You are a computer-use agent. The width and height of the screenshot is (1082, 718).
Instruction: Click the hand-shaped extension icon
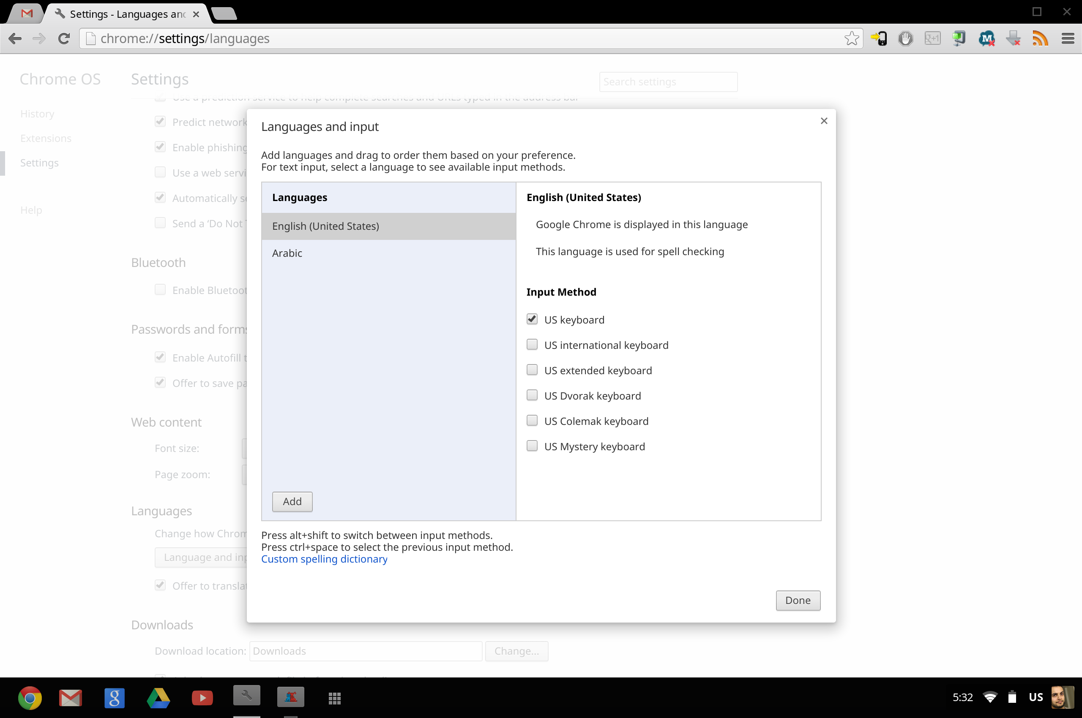[x=906, y=39]
